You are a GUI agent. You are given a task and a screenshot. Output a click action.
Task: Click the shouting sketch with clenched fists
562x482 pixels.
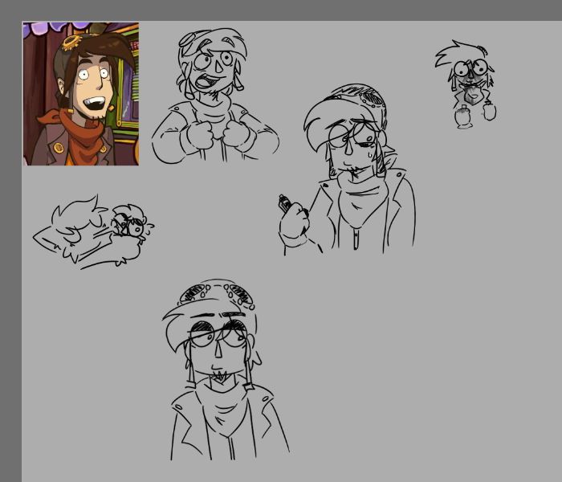click(x=215, y=96)
